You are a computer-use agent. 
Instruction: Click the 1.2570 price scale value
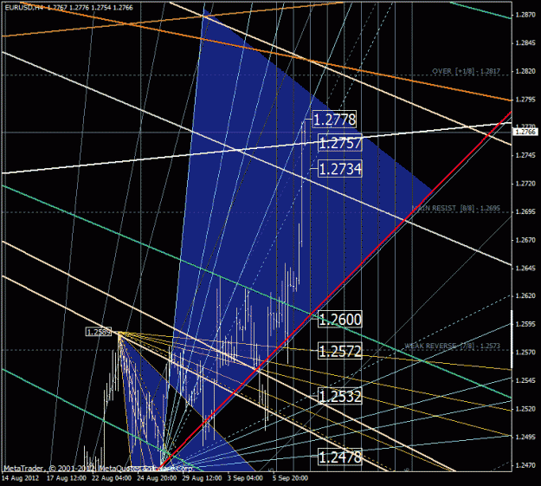tap(525, 353)
